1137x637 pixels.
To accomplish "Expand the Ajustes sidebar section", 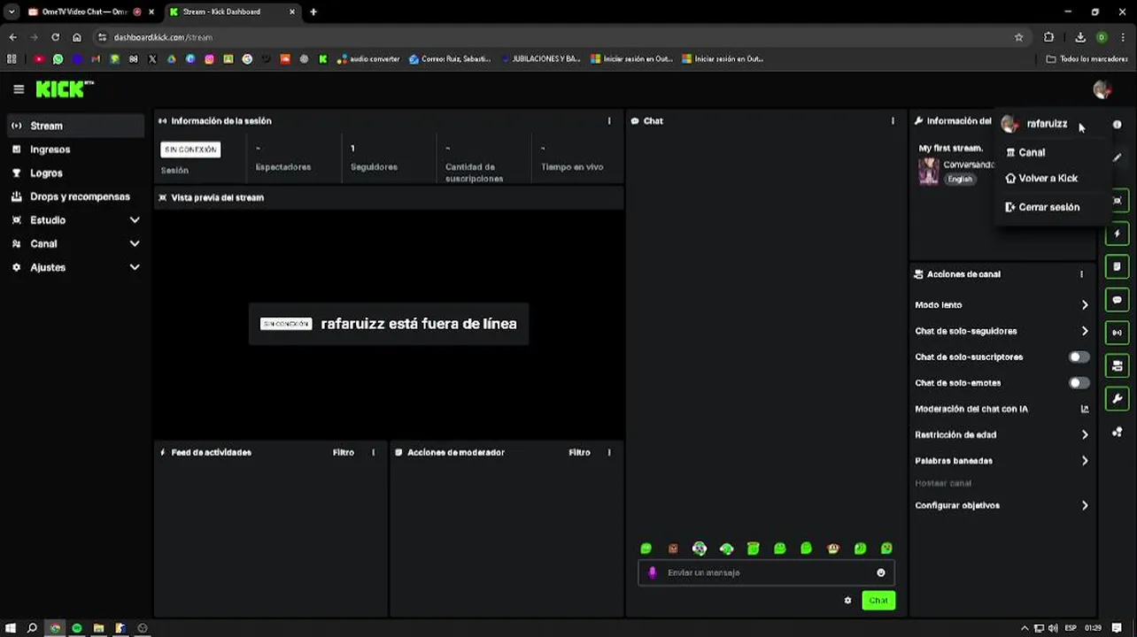I will pos(74,267).
